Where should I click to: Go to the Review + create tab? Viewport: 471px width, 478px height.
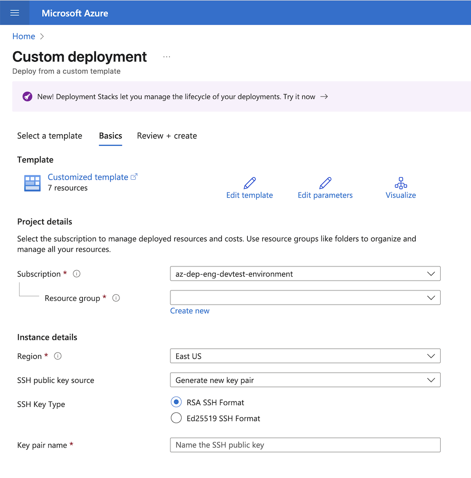pyautogui.click(x=167, y=136)
